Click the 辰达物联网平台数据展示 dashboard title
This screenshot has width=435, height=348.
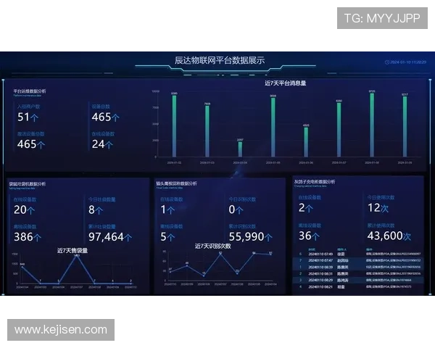(x=220, y=61)
